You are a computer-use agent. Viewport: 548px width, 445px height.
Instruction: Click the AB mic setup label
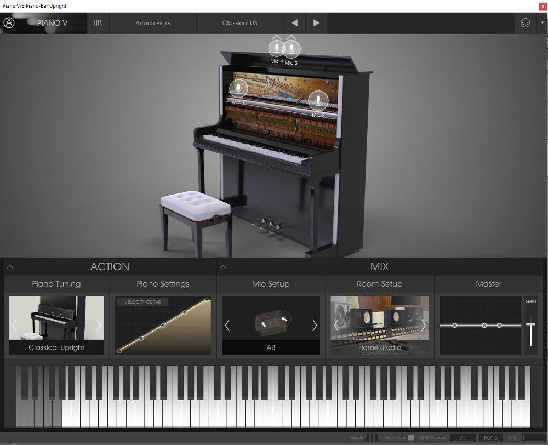coord(271,347)
